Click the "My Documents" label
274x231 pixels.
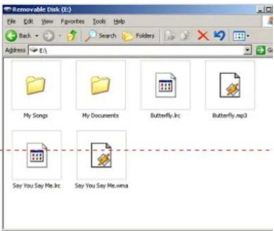(101, 116)
